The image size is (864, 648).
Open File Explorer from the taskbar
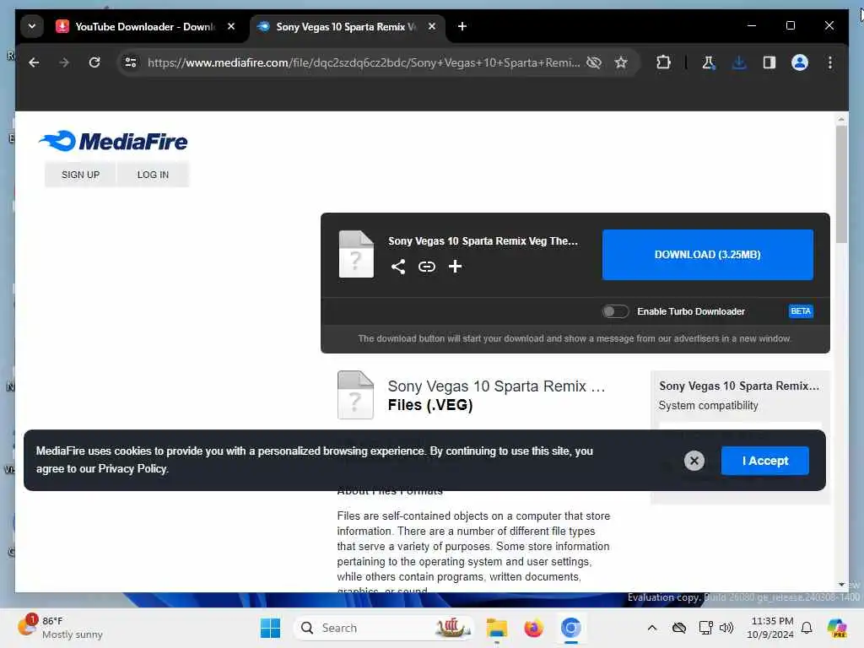496,628
